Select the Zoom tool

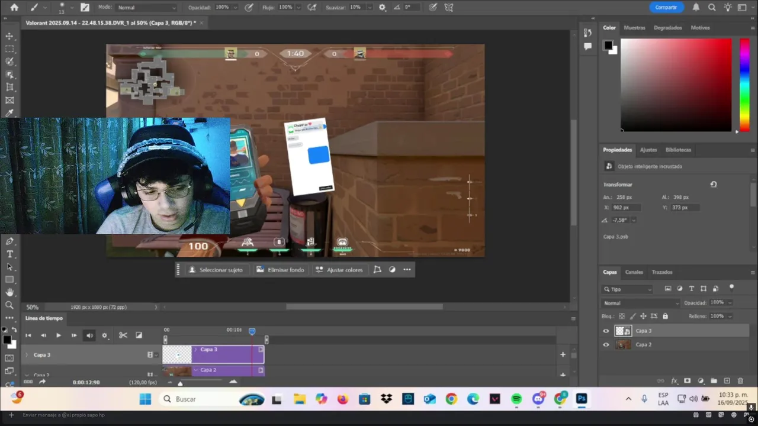[x=9, y=305]
